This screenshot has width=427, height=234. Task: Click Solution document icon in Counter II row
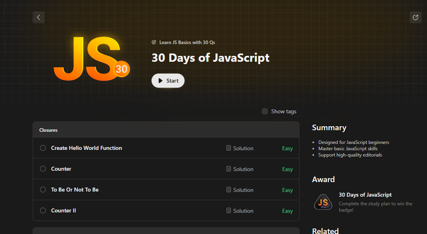point(229,211)
